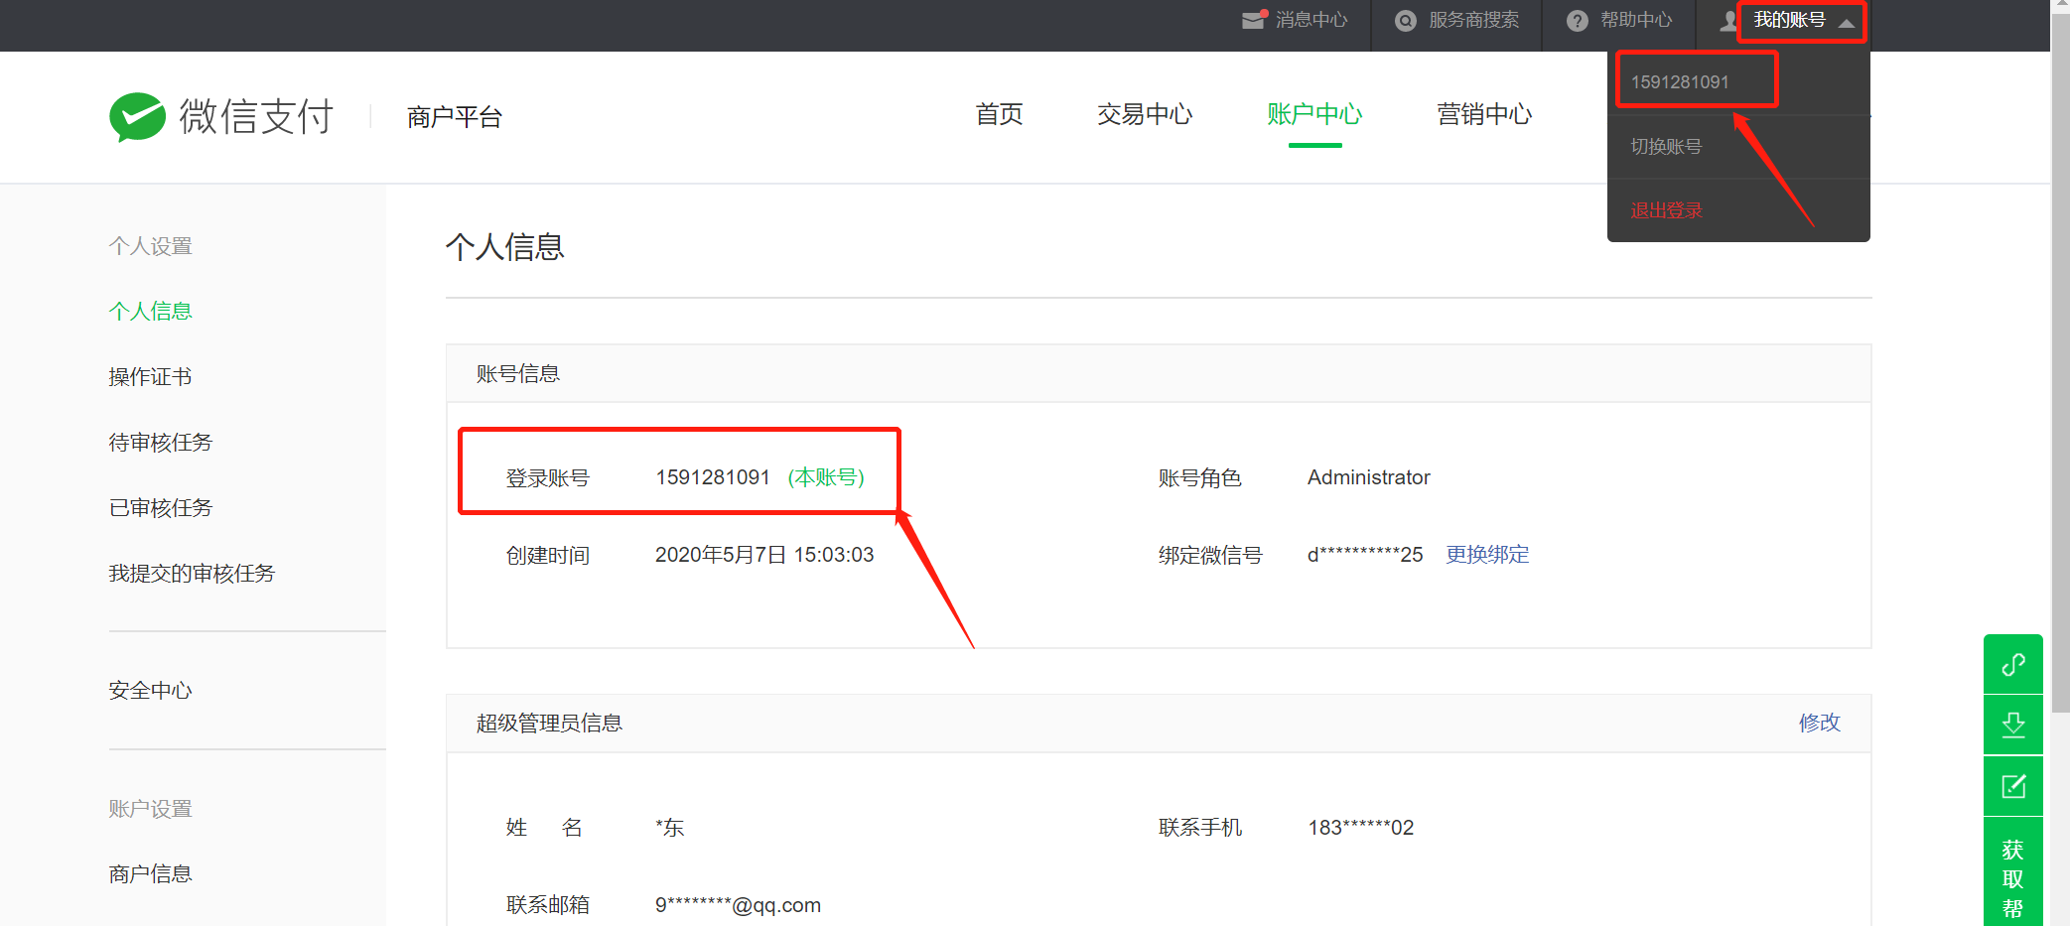Viewport: 2070px width, 926px height.
Task: Click the help center question mark icon
Action: pos(1578,21)
